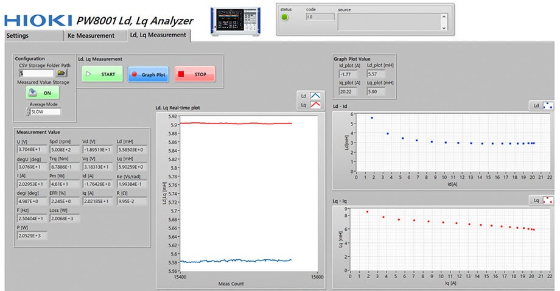Click the green status LED indicator
This screenshot has height=291, width=560.
285,17
